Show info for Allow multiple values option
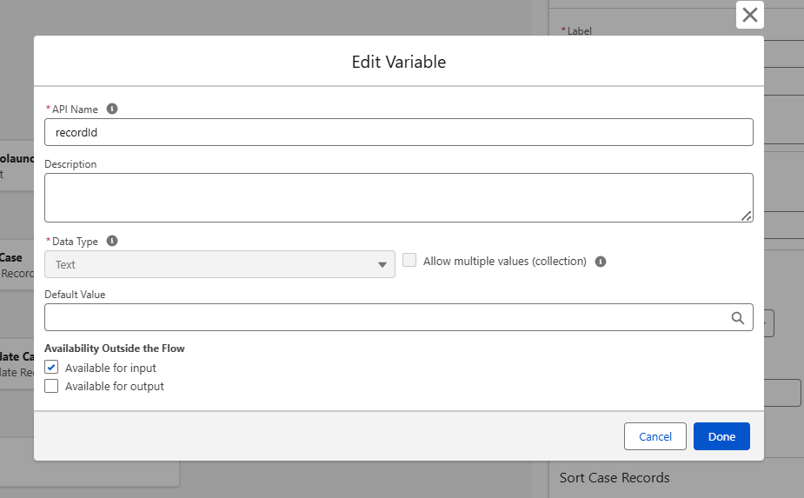This screenshot has height=498, width=804. [601, 262]
